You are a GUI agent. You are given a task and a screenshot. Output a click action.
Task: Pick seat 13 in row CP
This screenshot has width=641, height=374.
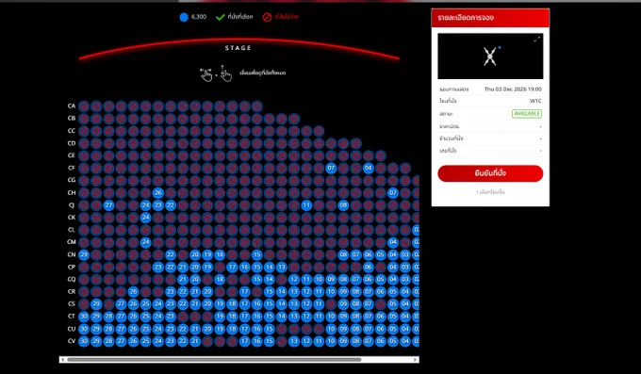coord(282,267)
